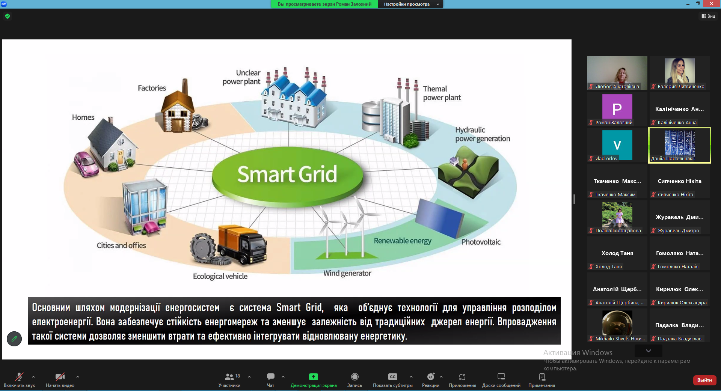Click the green encryption shield icon

[x=8, y=16]
